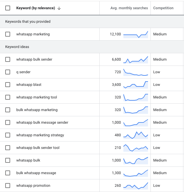The height and width of the screenshot is (192, 184).
Task: Click the keyword 'whatsapp promotion'
Action: coord(33,186)
